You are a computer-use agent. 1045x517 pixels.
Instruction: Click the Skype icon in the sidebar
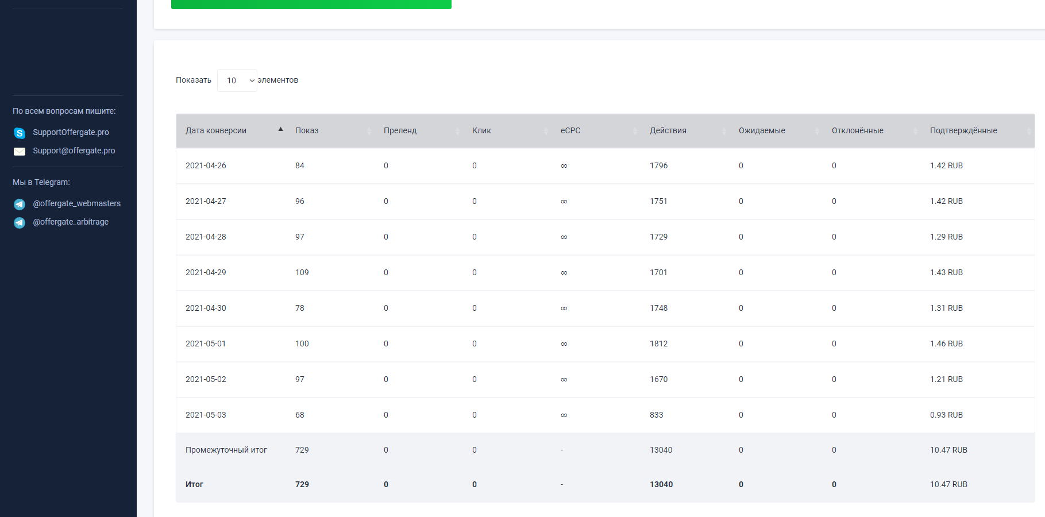tap(20, 133)
